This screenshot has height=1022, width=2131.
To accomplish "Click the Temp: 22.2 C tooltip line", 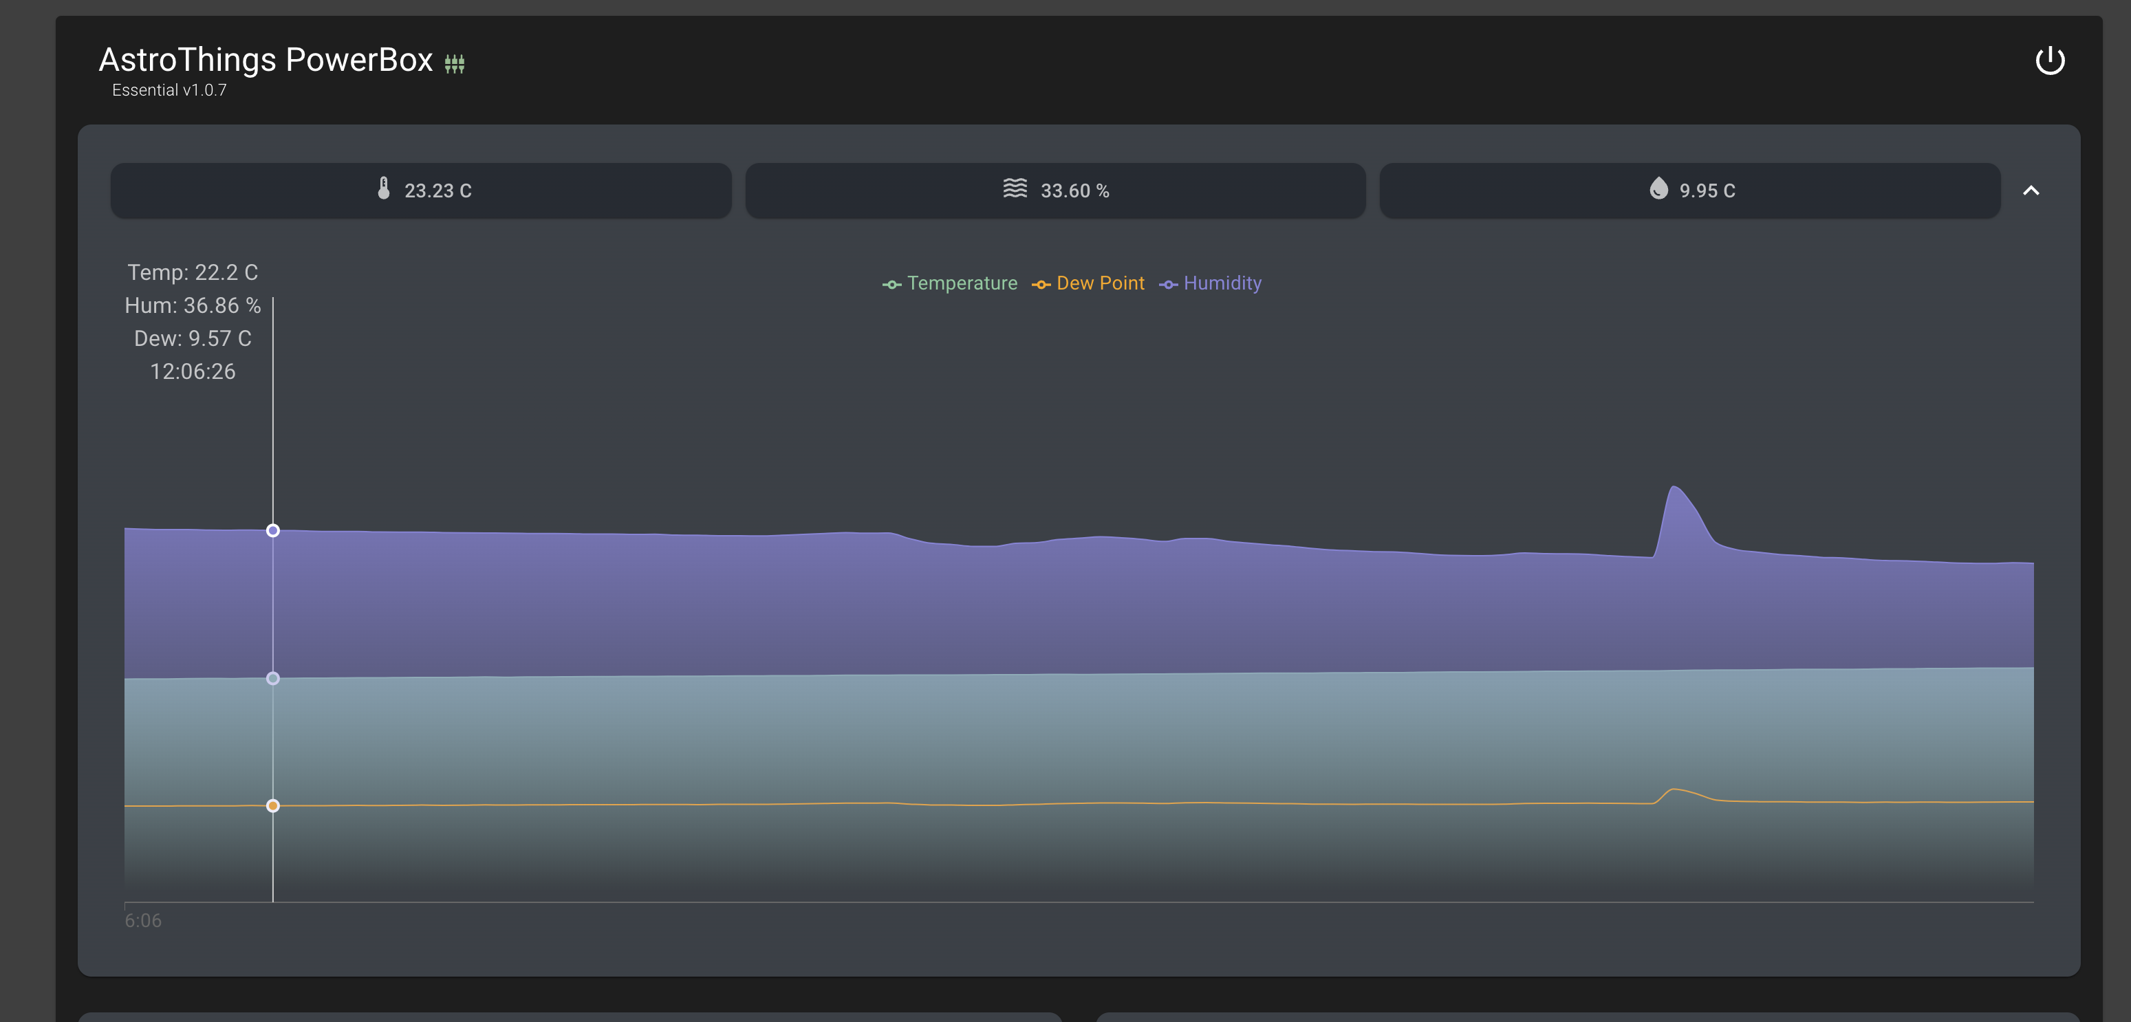I will click(x=193, y=272).
